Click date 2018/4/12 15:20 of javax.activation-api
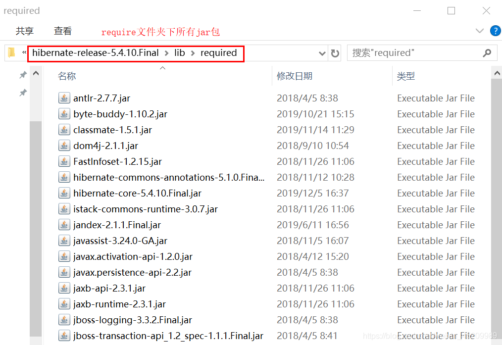 click(x=313, y=256)
